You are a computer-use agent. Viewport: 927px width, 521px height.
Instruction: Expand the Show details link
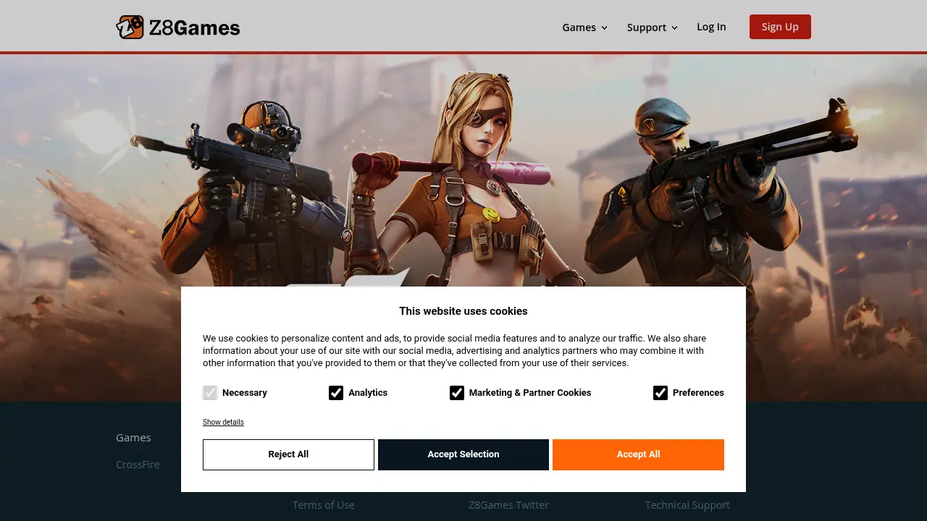tap(223, 422)
